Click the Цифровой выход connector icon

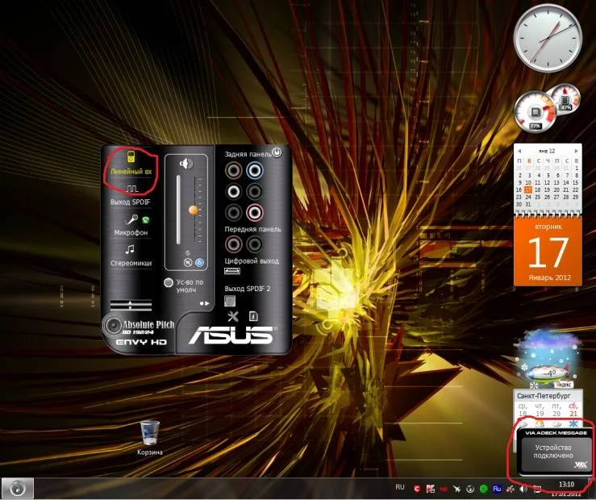[x=231, y=271]
